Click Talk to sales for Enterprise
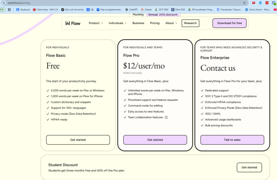The width and height of the screenshot is (277, 180). point(232,140)
